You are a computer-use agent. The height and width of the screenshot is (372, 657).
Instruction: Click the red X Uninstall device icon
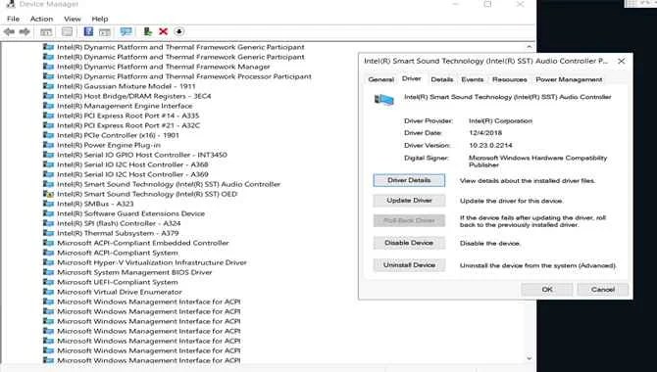(x=164, y=31)
